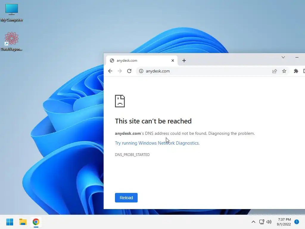Image resolution: width=305 pixels, height=229 pixels.
Task: Click the Chrome icon in taskbar
Action: (36, 222)
